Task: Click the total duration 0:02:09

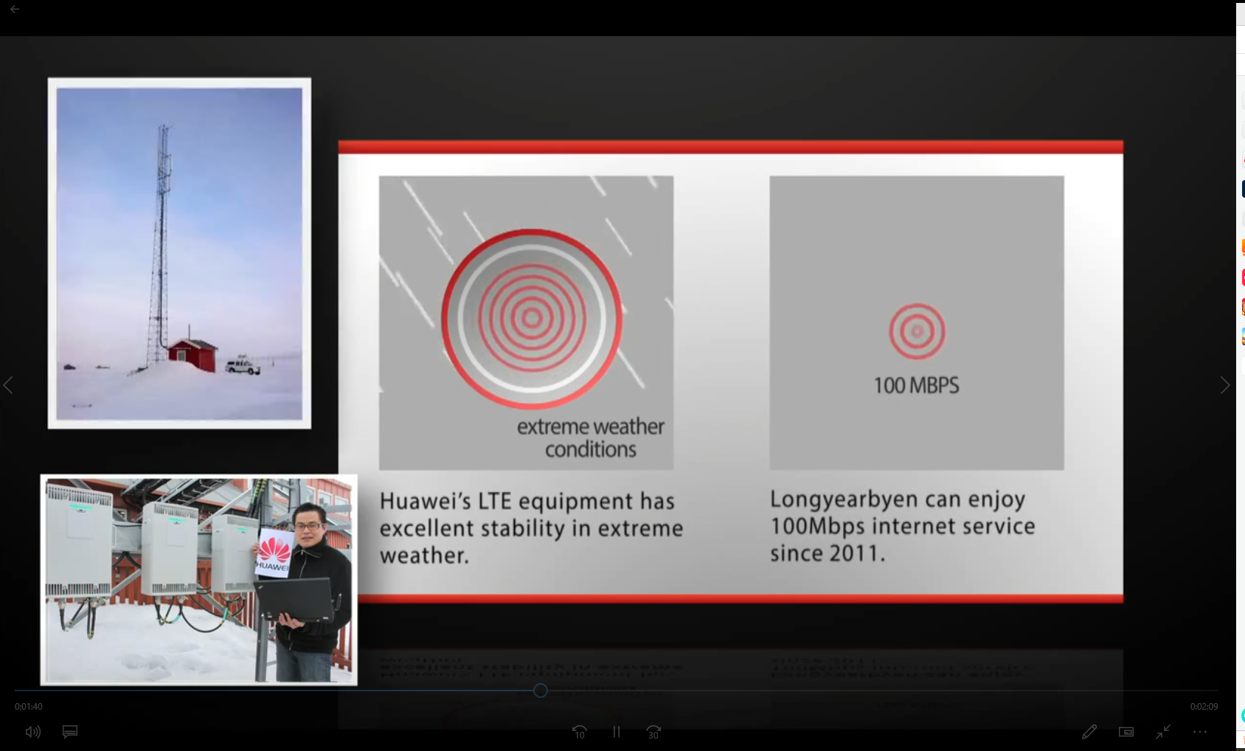Action: (1204, 707)
